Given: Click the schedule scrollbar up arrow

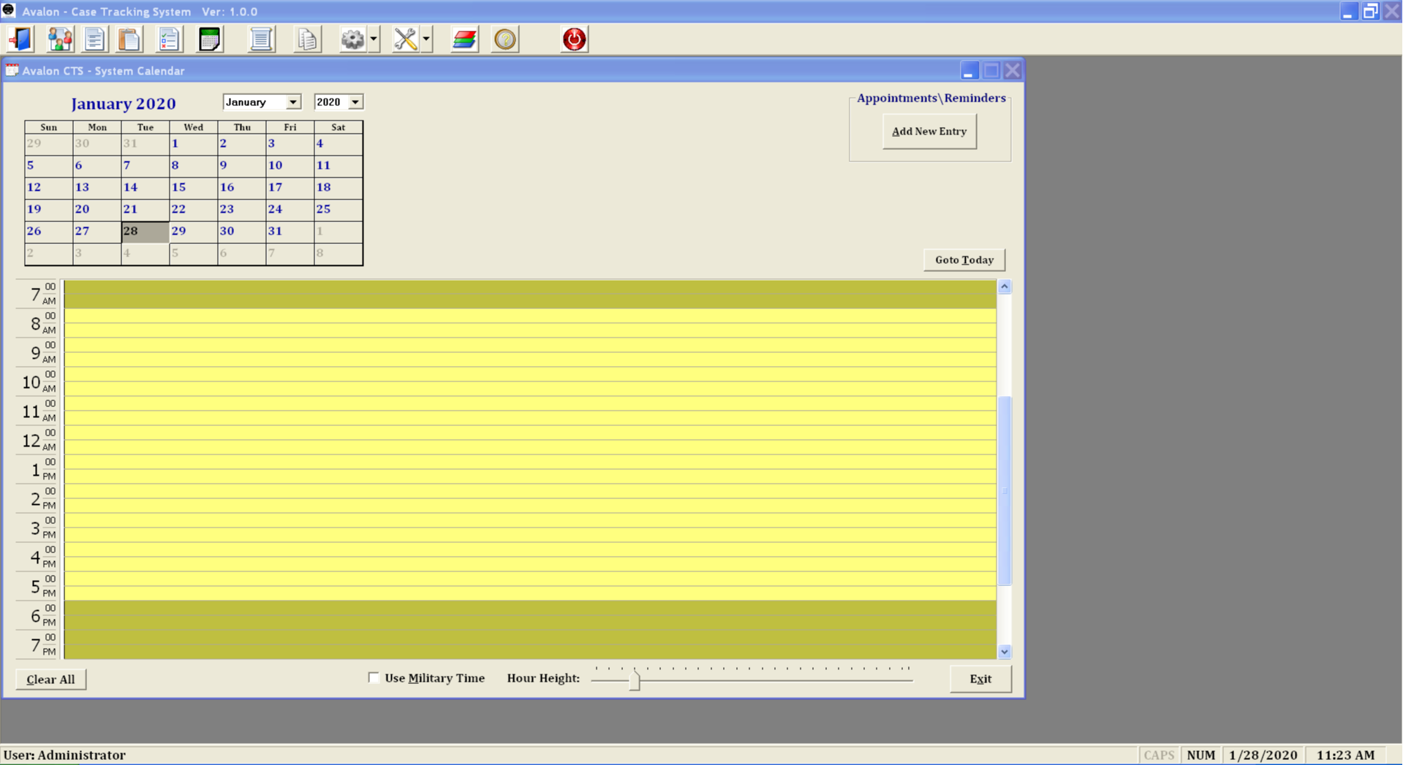Looking at the screenshot, I should [1005, 286].
